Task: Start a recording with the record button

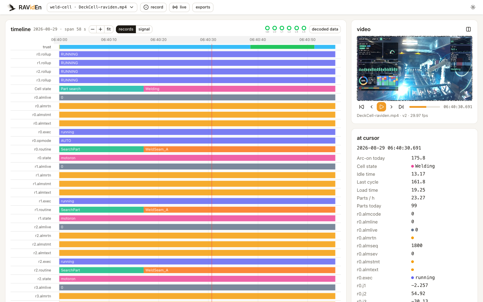Action: coord(153,7)
